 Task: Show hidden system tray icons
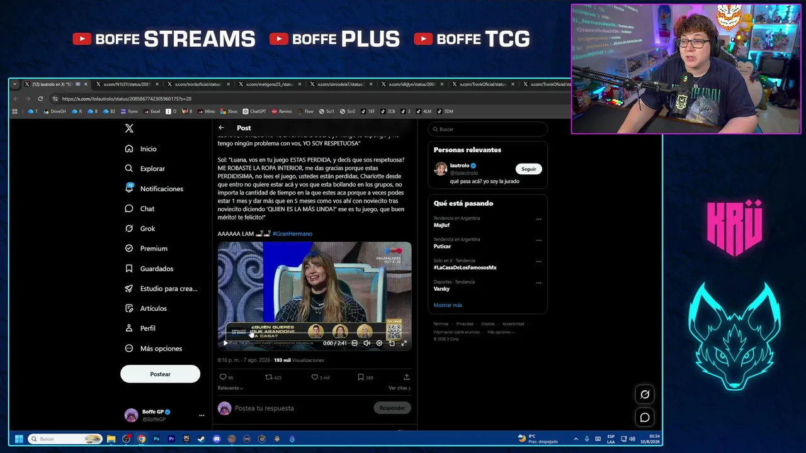point(576,439)
